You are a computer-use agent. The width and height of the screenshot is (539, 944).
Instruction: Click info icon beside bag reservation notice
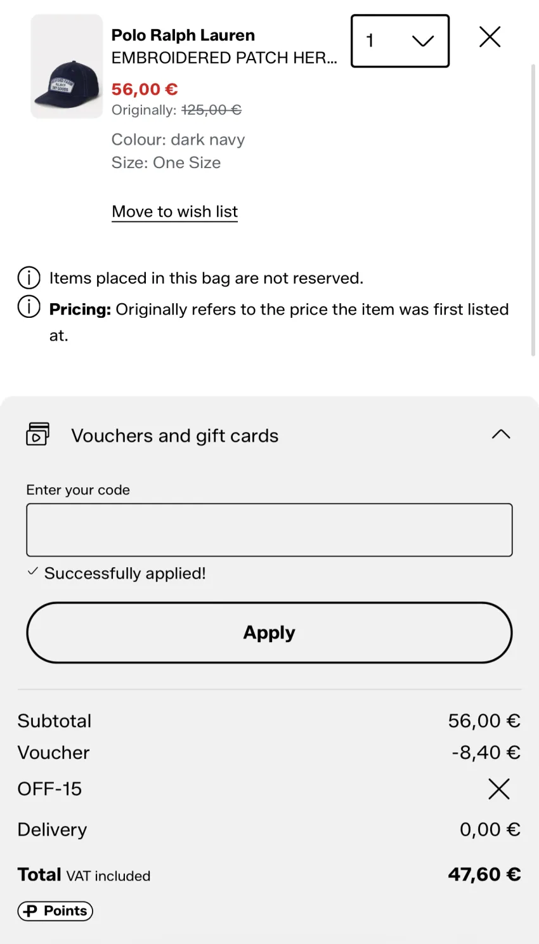(29, 278)
